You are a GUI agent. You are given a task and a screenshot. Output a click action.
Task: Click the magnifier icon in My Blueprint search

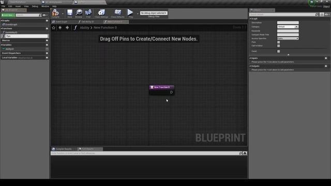(x=40, y=15)
